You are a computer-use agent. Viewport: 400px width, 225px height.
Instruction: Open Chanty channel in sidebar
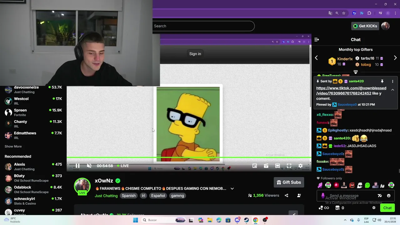coord(33,124)
